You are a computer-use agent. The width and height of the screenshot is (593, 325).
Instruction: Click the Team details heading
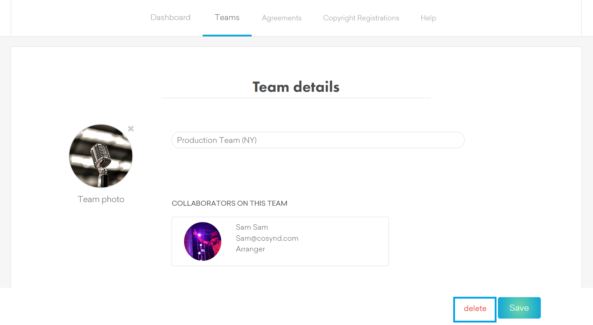(296, 87)
